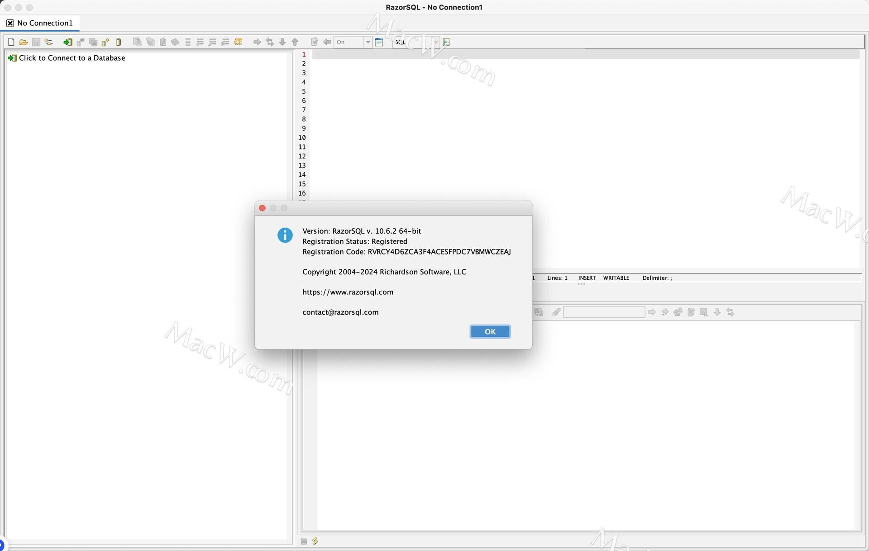Open a file with the folder icon
Image resolution: width=869 pixels, height=551 pixels.
(x=24, y=42)
